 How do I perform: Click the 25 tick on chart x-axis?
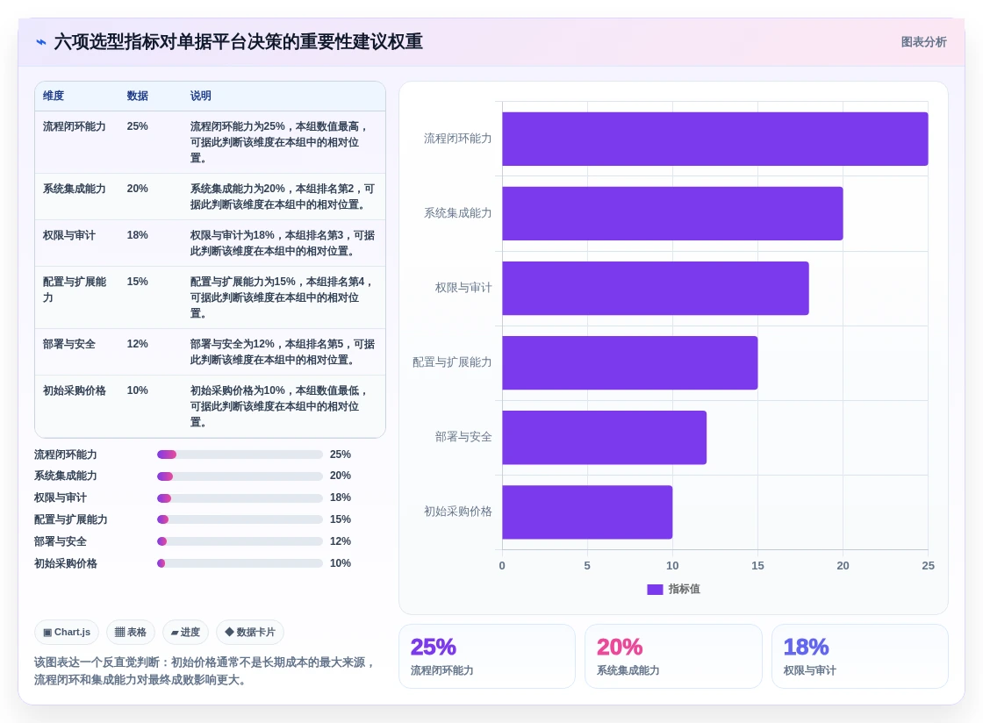coord(928,566)
